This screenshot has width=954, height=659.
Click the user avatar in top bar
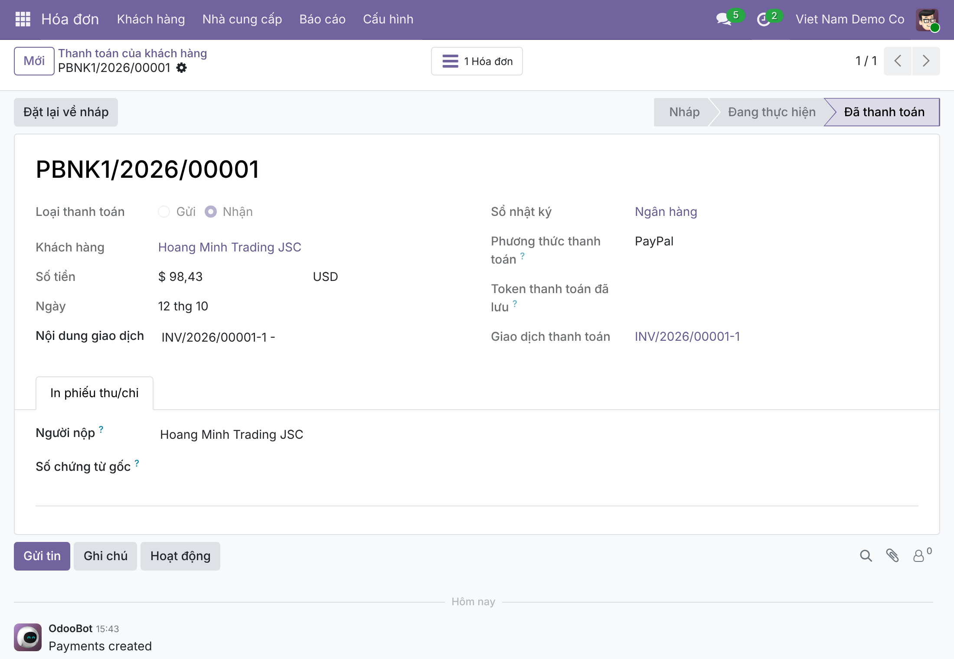[927, 20]
